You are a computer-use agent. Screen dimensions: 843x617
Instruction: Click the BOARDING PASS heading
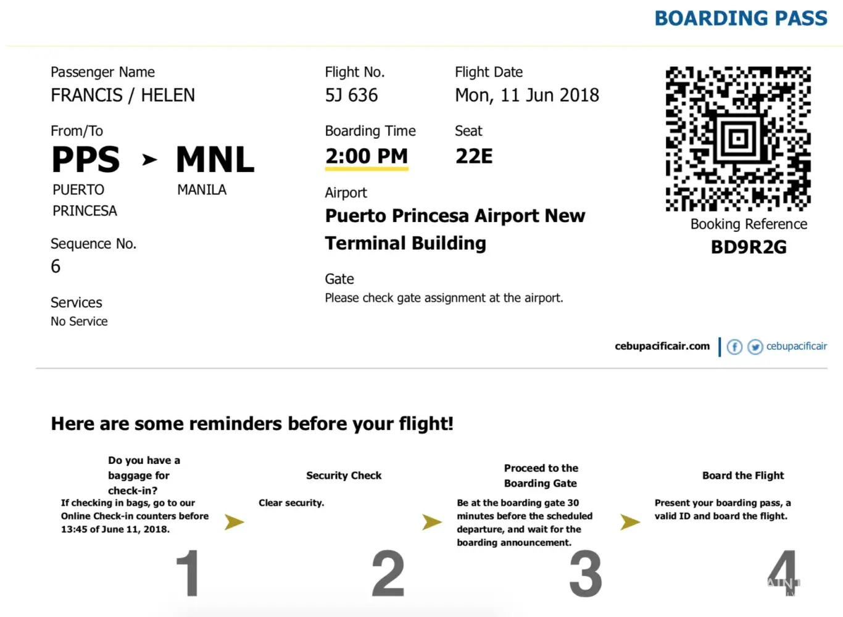[x=741, y=19]
